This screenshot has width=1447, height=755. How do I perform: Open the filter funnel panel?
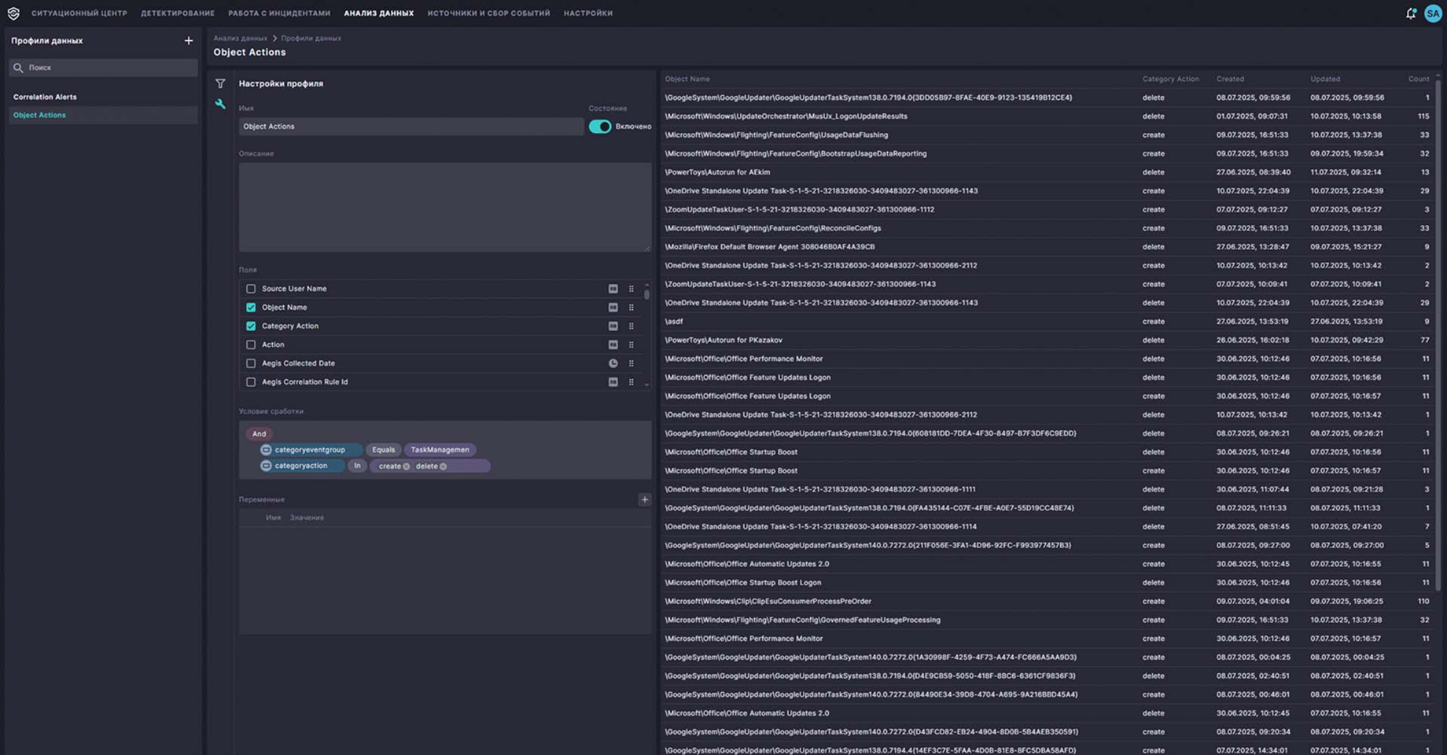coord(220,83)
